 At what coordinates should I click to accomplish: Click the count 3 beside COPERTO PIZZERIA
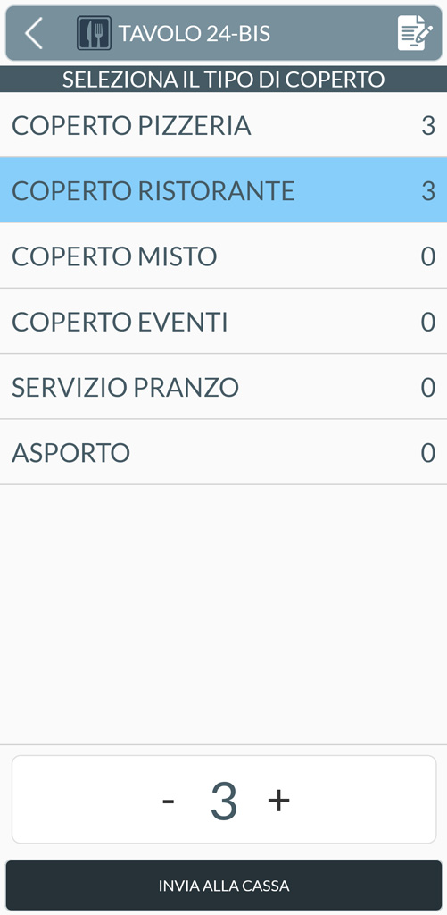tap(428, 125)
